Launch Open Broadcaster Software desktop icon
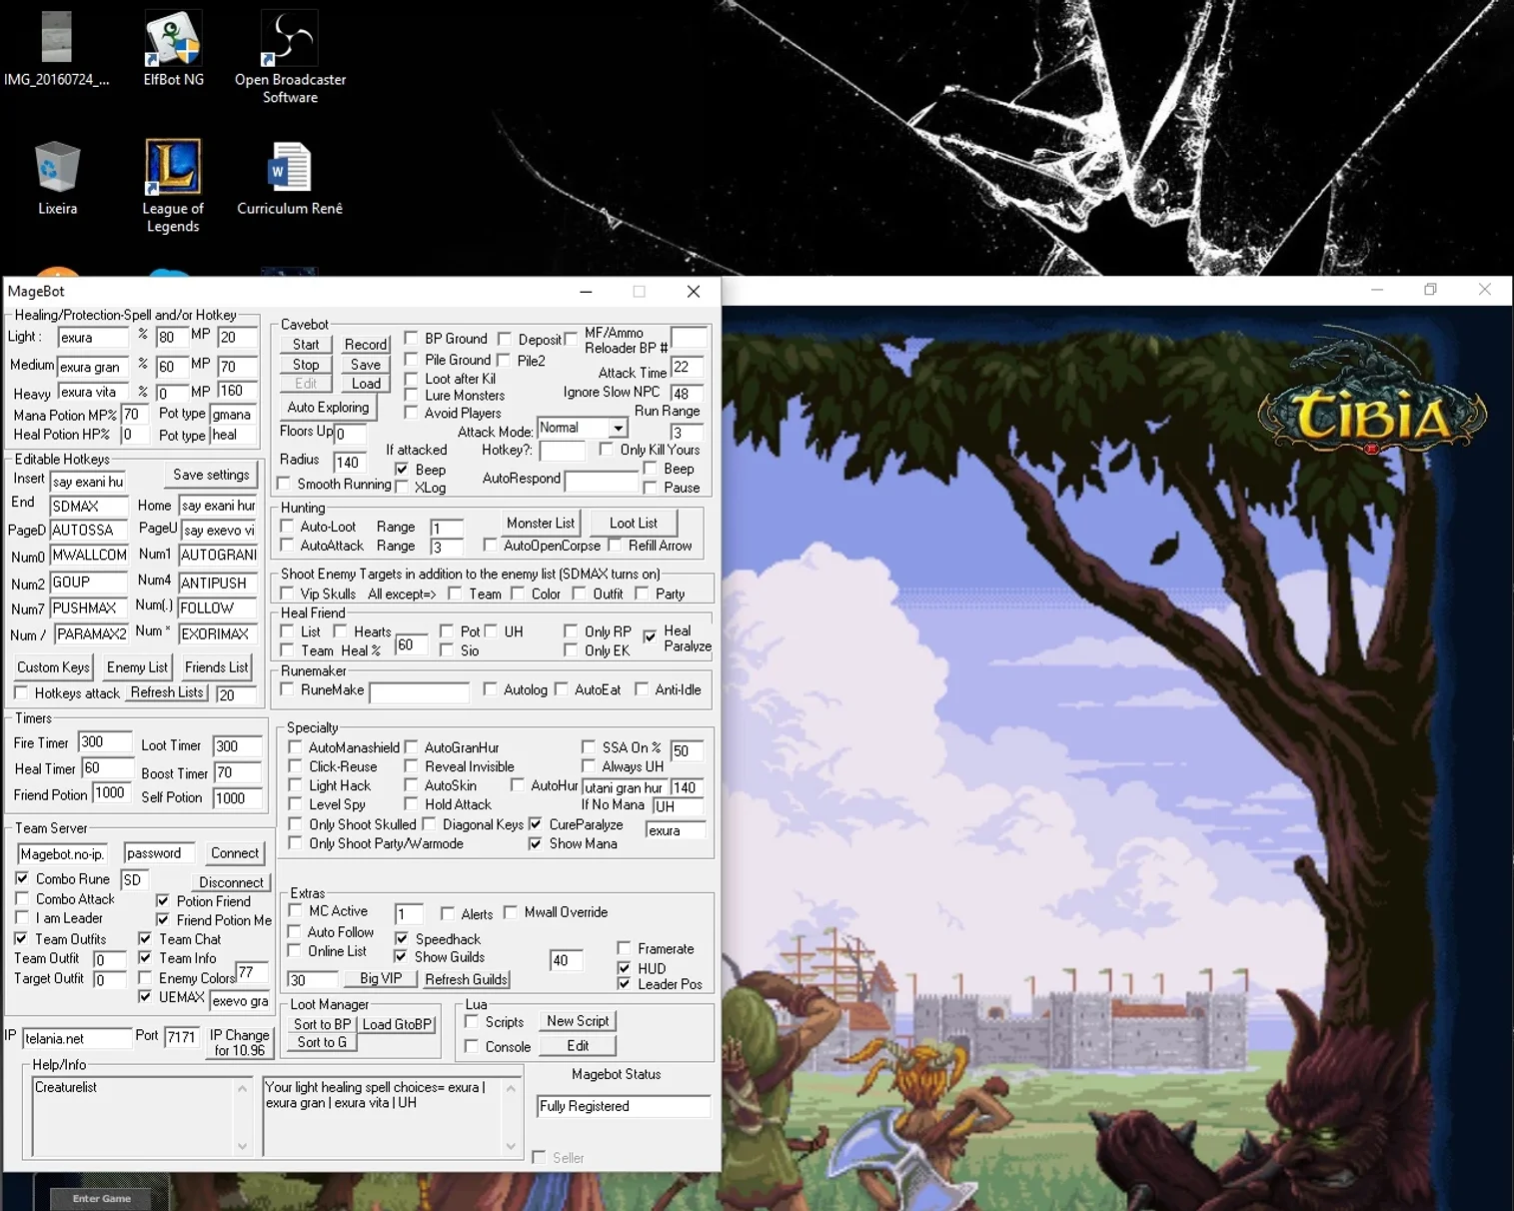This screenshot has width=1514, height=1211. pyautogui.click(x=290, y=57)
